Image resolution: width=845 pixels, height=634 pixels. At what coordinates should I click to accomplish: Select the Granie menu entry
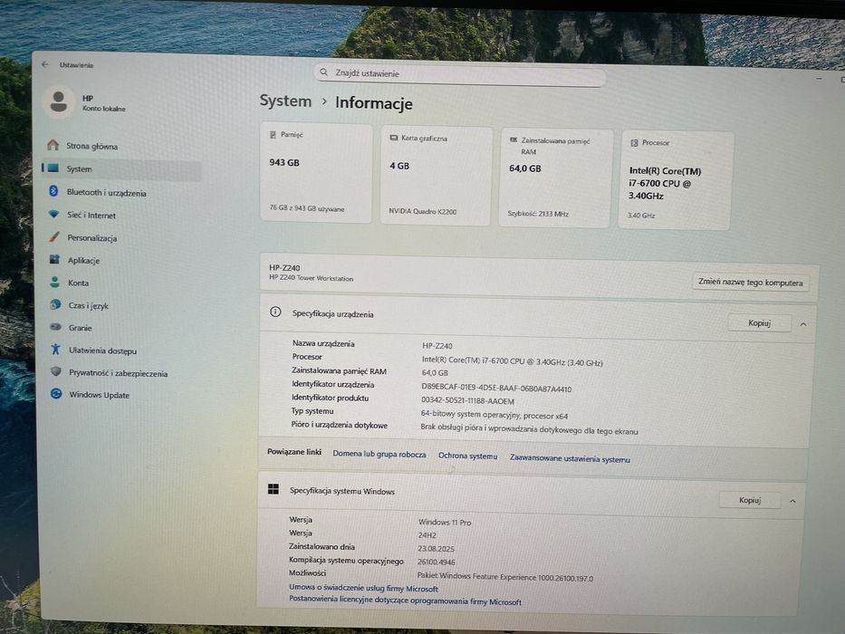click(80, 328)
